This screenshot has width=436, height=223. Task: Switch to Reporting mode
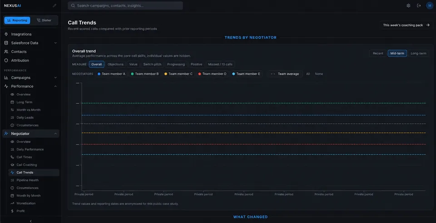coord(17,20)
